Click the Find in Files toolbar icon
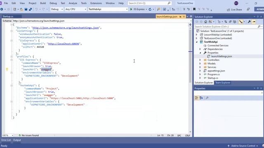 click(x=158, y=9)
